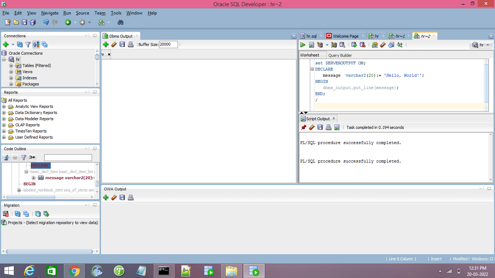This screenshot has height=278, width=495.
Task: Save the Script Output with its floppy icon
Action: (x=320, y=127)
